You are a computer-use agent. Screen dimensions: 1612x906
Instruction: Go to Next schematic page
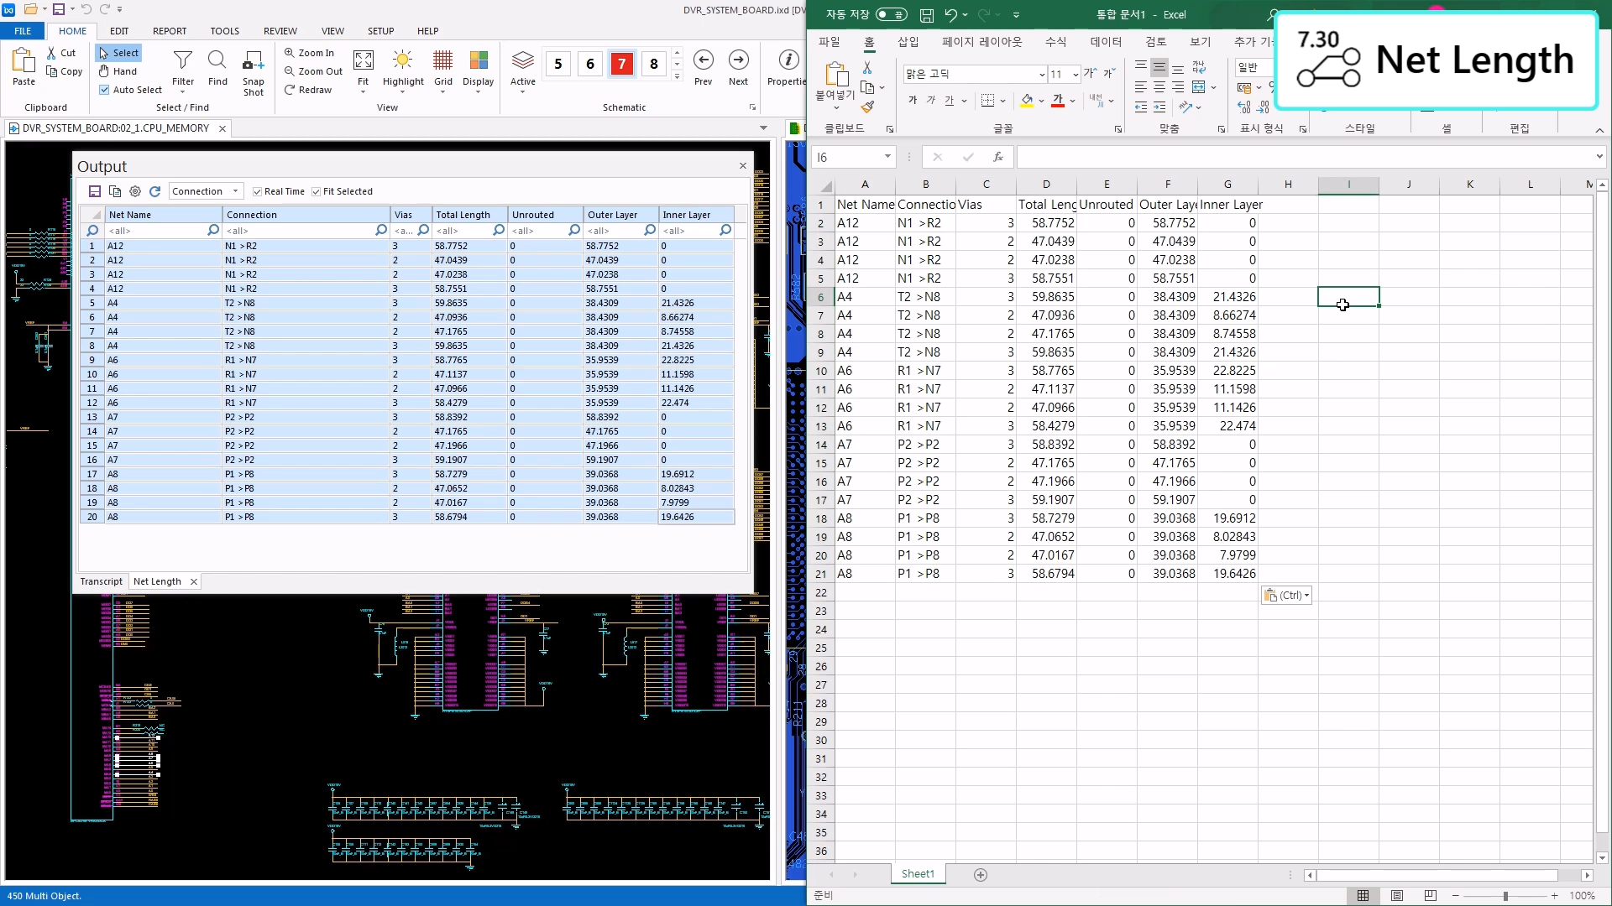738,61
